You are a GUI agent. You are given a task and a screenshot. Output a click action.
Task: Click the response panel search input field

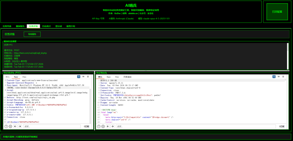(195, 126)
